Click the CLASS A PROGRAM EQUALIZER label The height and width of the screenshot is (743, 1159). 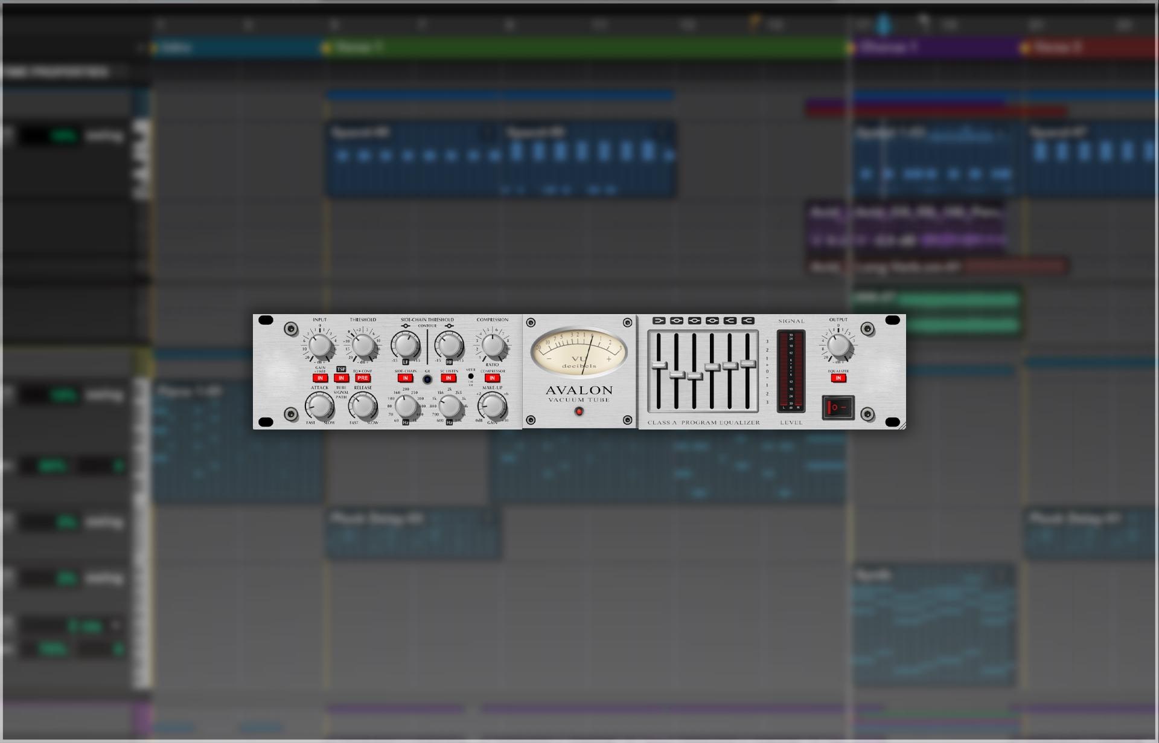point(704,422)
